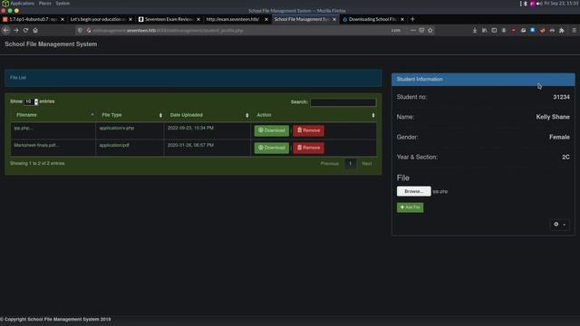
Task: Toggle the sidebar view icon
Action: (494, 30)
